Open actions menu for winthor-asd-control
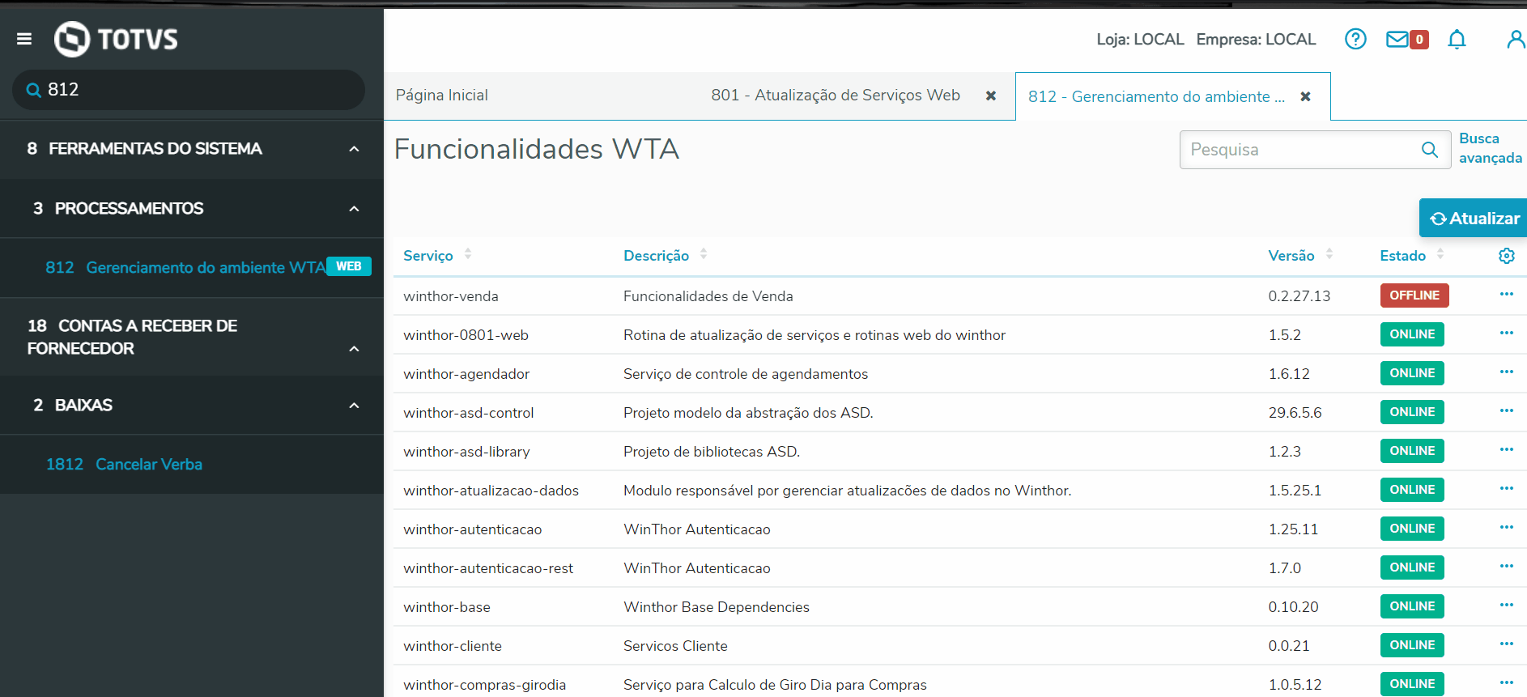 [x=1507, y=411]
